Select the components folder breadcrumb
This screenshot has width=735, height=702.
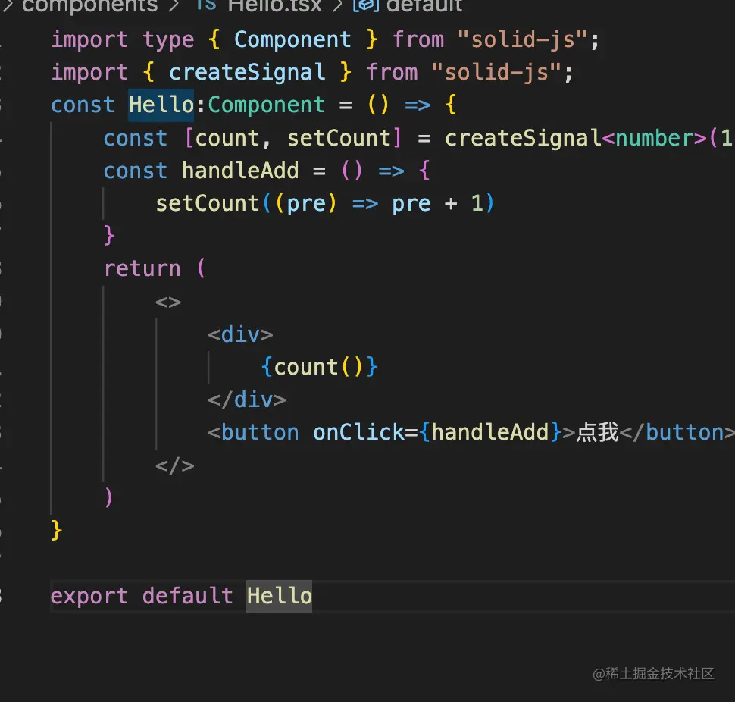pyautogui.click(x=90, y=5)
